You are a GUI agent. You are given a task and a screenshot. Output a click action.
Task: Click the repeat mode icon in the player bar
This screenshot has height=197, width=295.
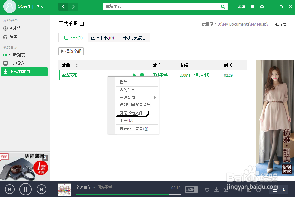click(258, 190)
